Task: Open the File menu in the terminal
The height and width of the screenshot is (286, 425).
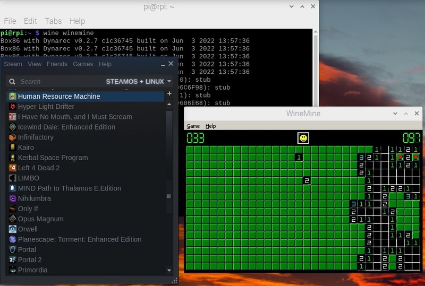Action: click(10, 21)
